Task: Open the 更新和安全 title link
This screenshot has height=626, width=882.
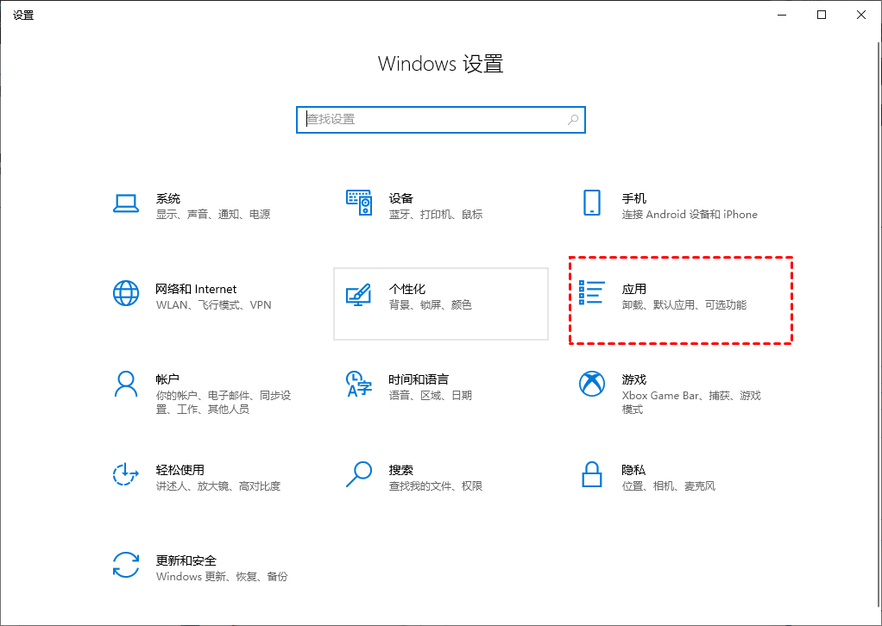Action: [186, 560]
